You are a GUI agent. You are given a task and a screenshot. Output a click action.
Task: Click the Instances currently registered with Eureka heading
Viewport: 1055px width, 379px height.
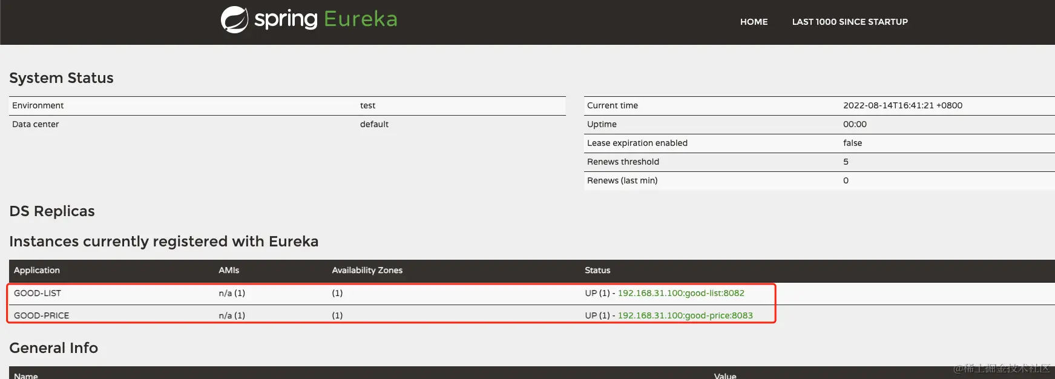click(x=164, y=242)
